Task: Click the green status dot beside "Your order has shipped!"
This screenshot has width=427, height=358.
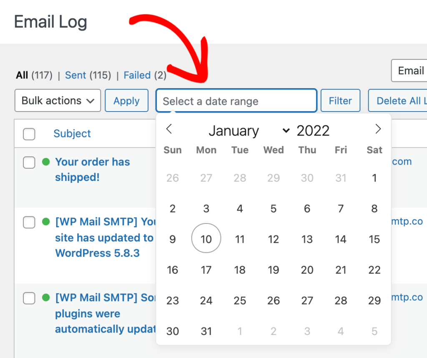Action: pyautogui.click(x=46, y=162)
